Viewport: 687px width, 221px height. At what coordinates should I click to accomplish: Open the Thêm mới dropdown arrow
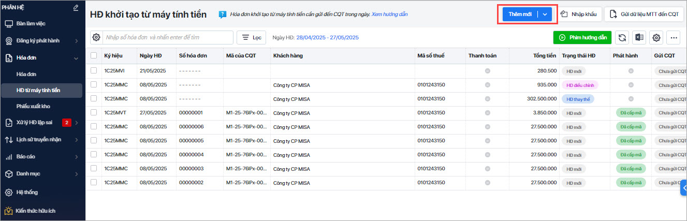pyautogui.click(x=545, y=14)
